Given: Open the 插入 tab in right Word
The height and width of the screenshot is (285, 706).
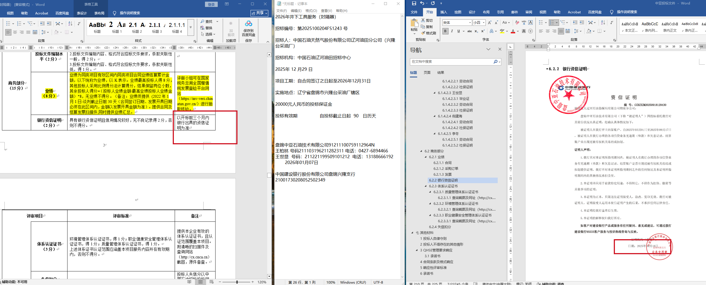Looking at the screenshot, I should [444, 12].
